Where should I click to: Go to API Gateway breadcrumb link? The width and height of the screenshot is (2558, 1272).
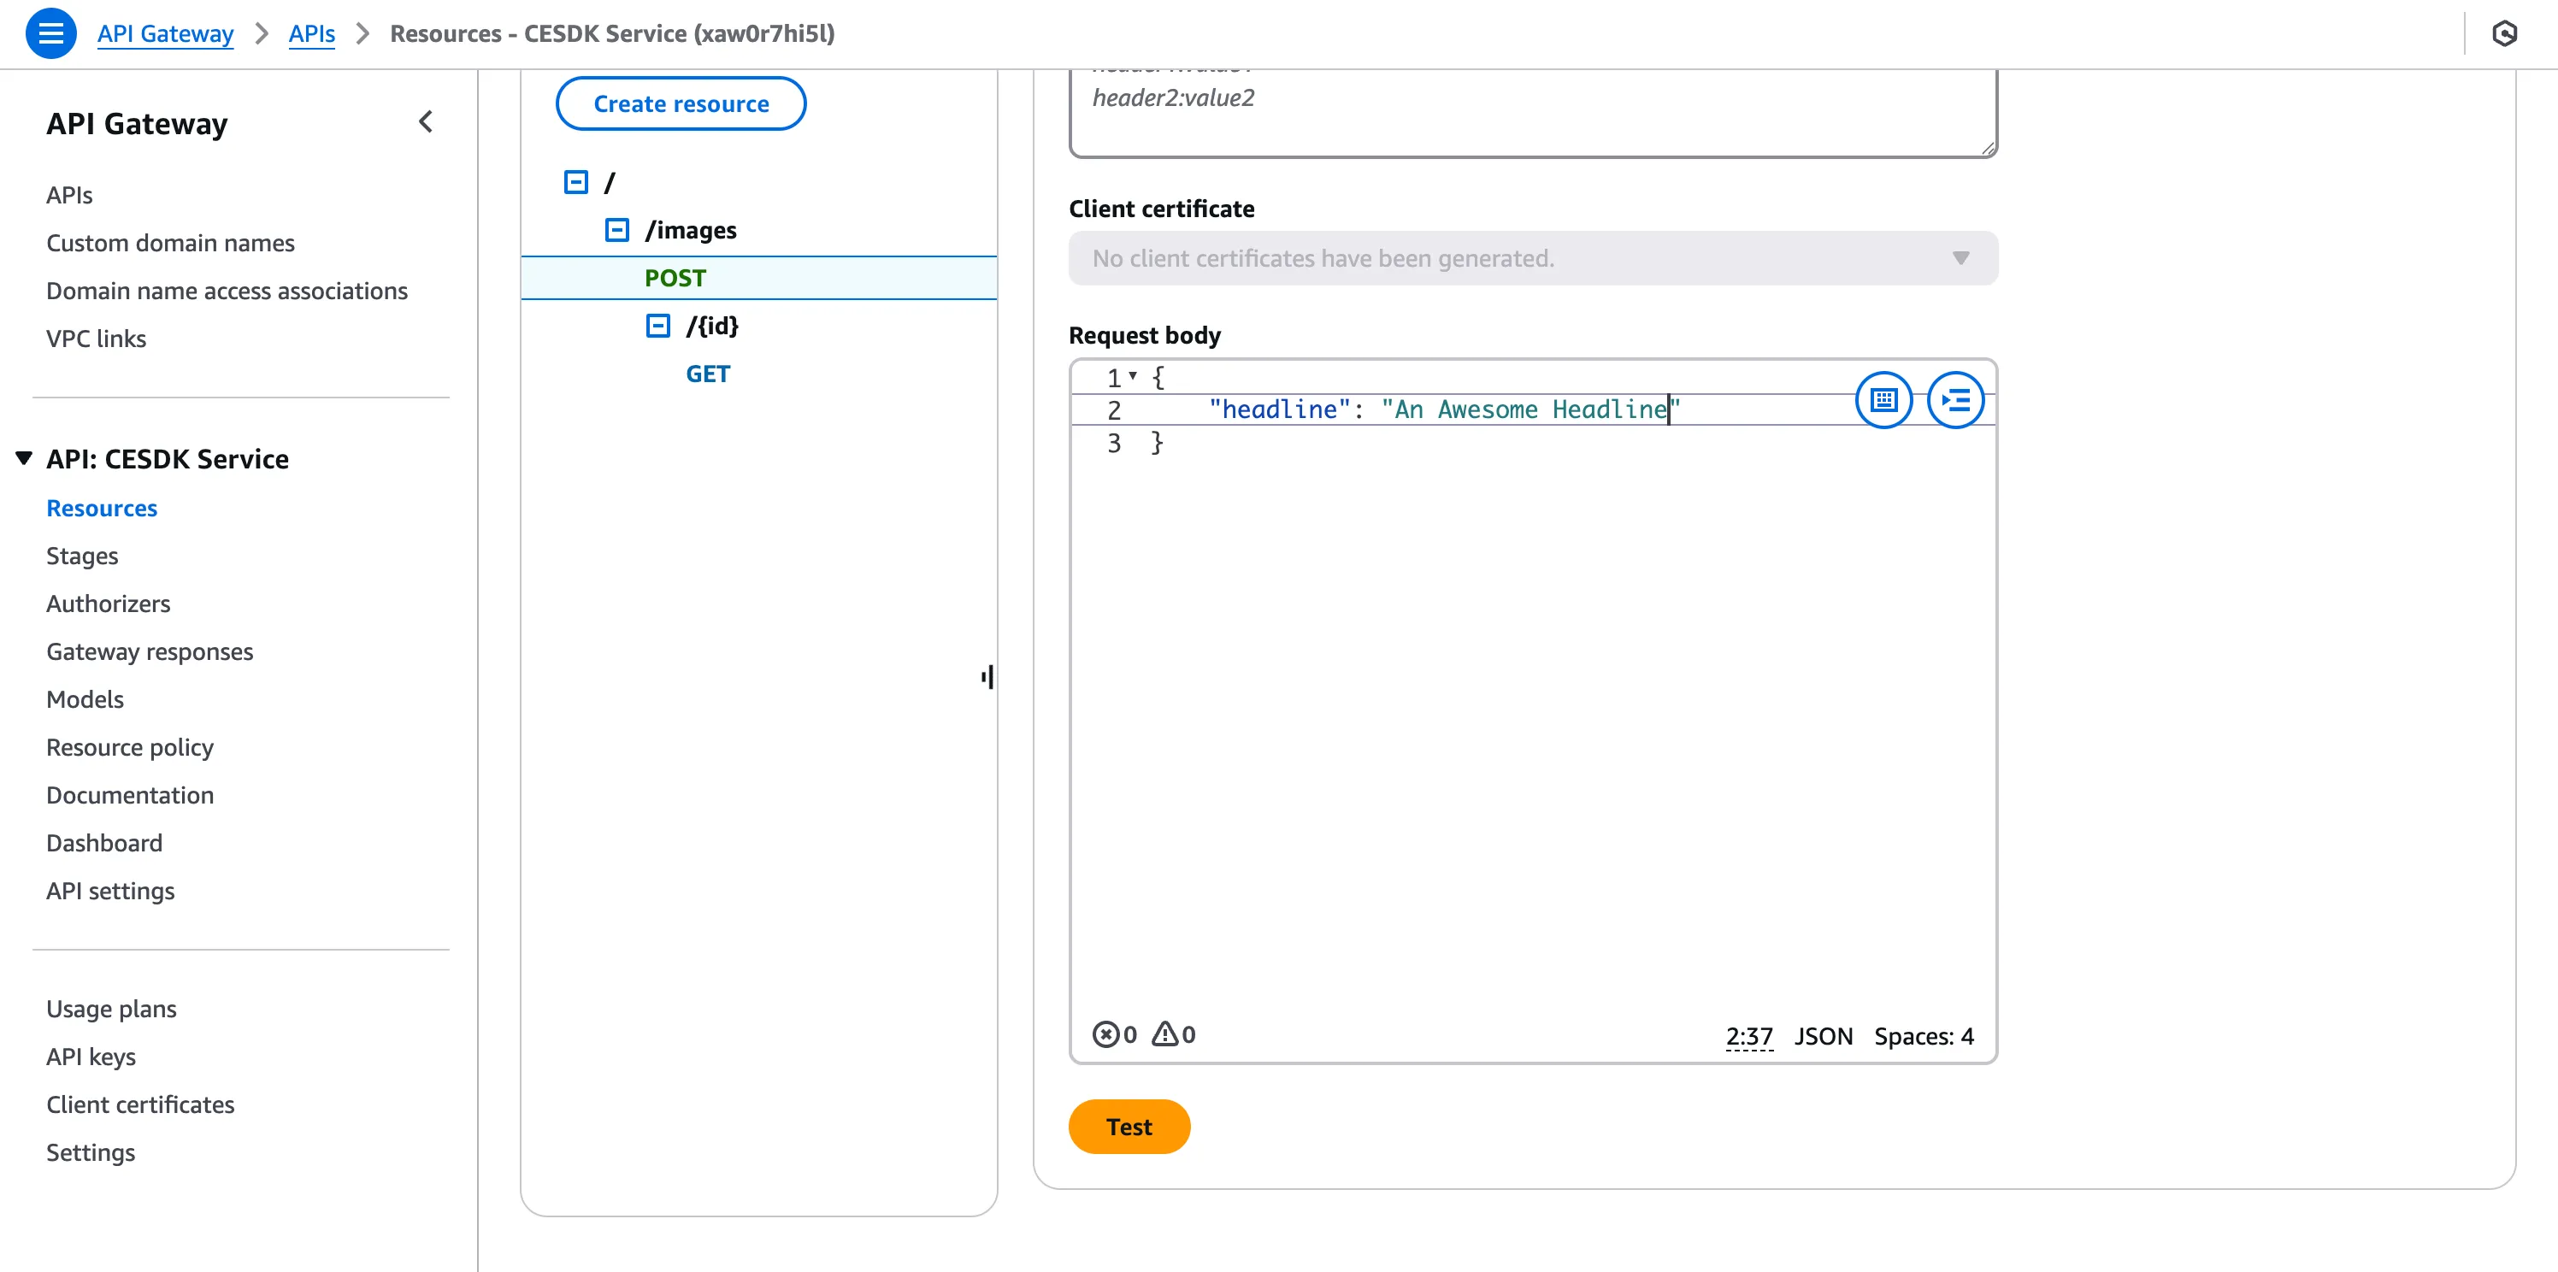pyautogui.click(x=166, y=33)
